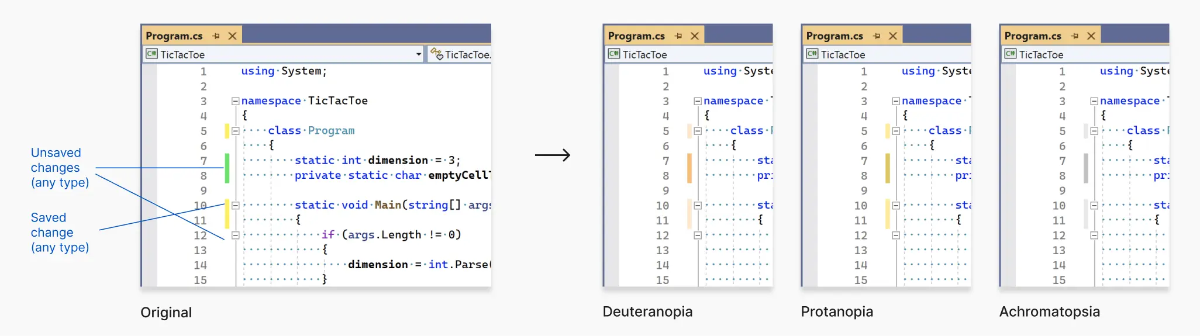Image resolution: width=1200 pixels, height=336 pixels.
Task: Open TicTacToe.Program class selector in Original window
Action: (461, 54)
